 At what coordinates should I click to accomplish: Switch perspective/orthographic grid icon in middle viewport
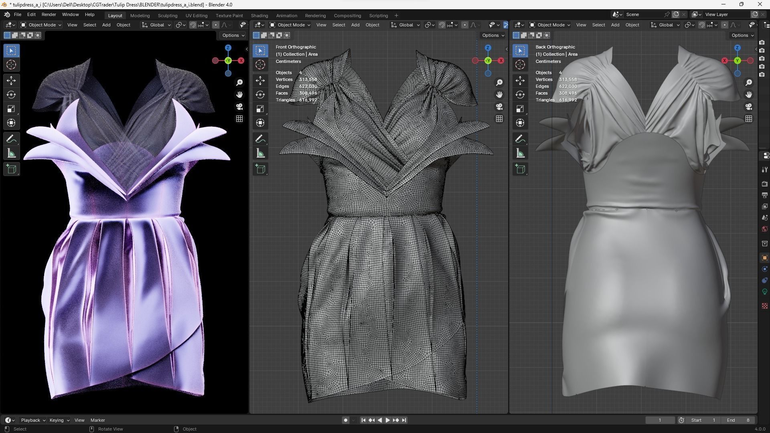pyautogui.click(x=499, y=119)
